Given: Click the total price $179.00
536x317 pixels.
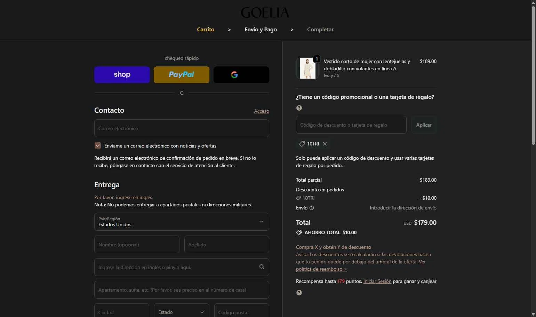Looking at the screenshot, I should 425,223.
